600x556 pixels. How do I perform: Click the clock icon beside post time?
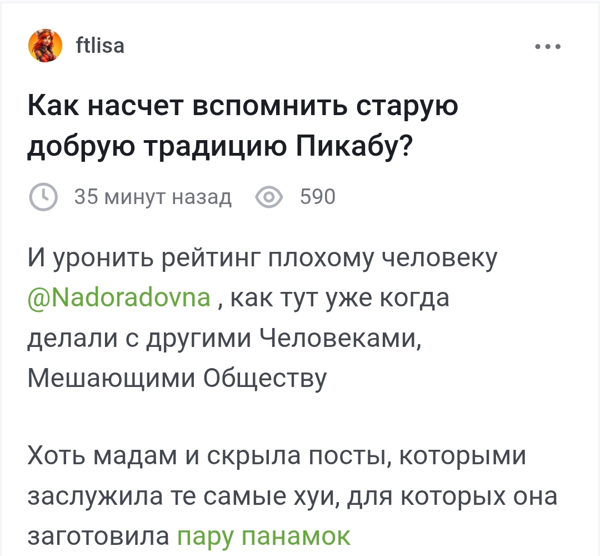(x=43, y=197)
